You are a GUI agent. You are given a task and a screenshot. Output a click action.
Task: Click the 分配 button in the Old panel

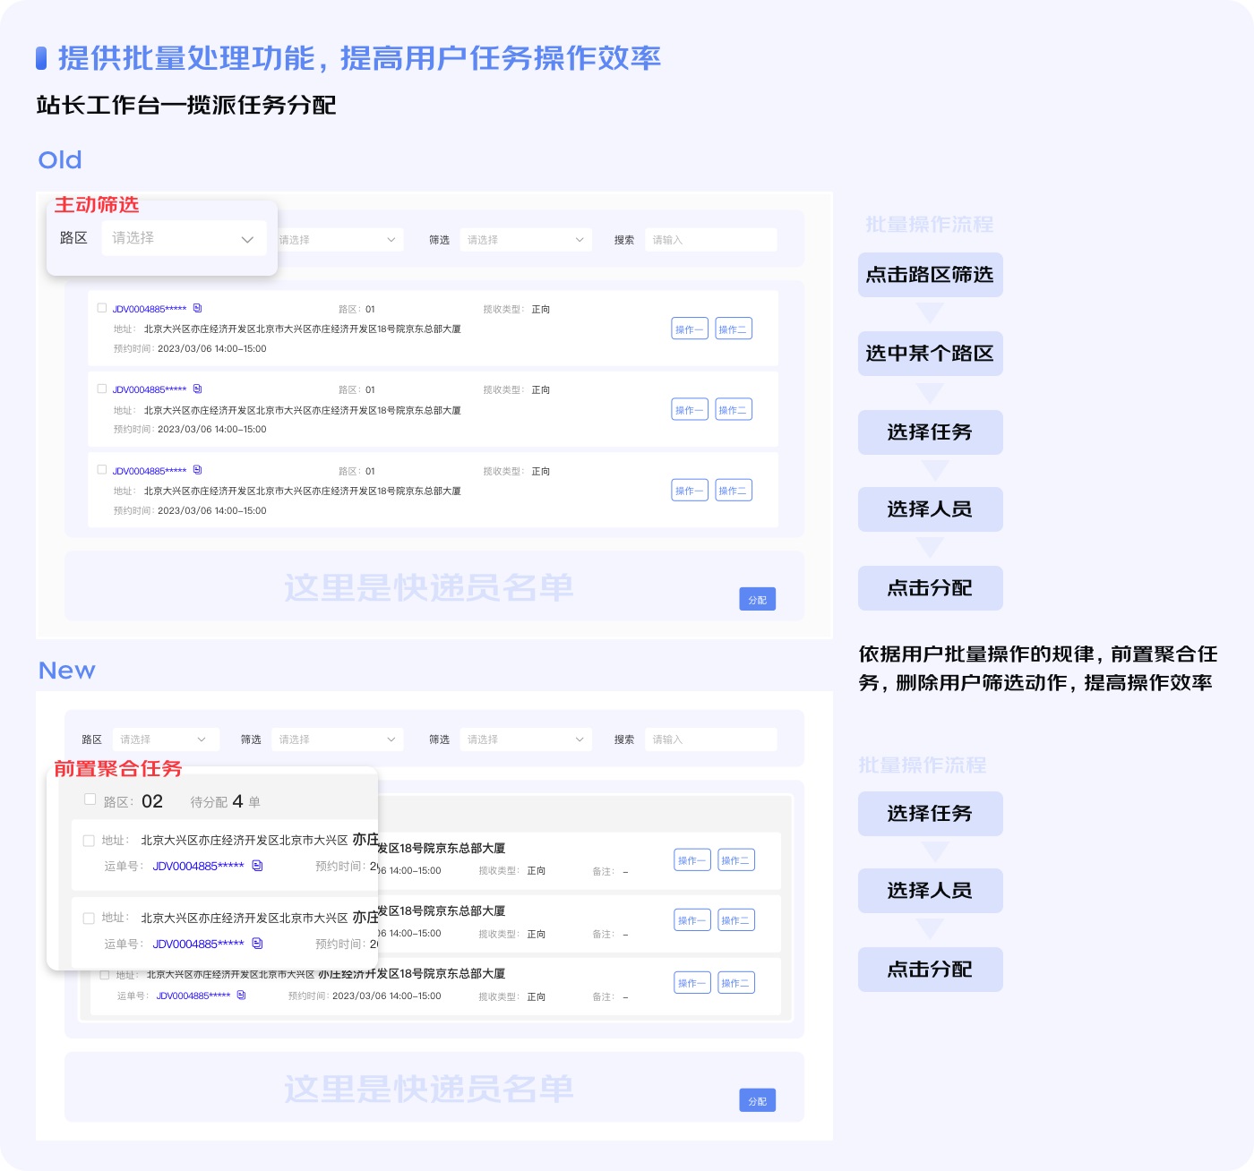757,600
